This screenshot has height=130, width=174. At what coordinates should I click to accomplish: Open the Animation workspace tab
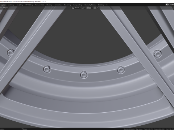click(58, 5)
